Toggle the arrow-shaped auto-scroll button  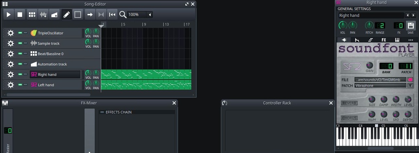click(x=90, y=15)
